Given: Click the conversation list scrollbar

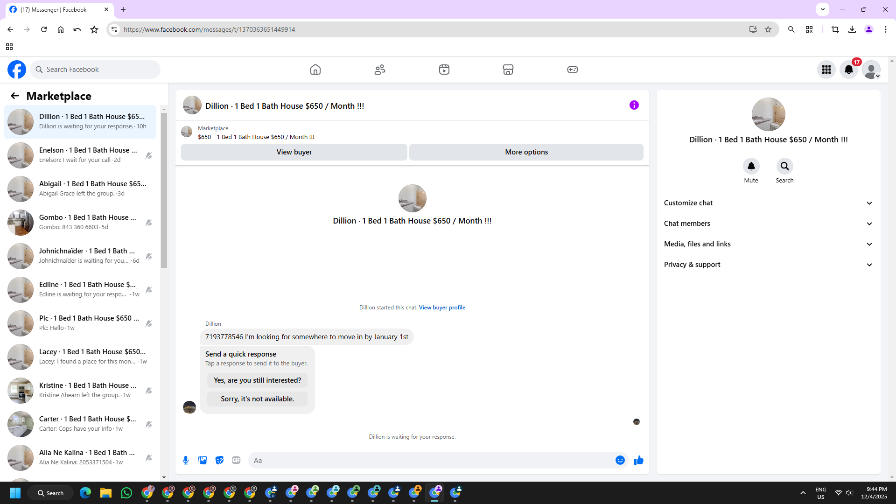Looking at the screenshot, I should click(164, 187).
